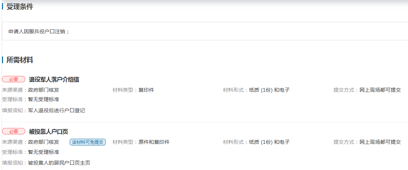Click 来源渠道 value for 被投靠人户口页
Screen dimensions: 408x170
[43, 142]
